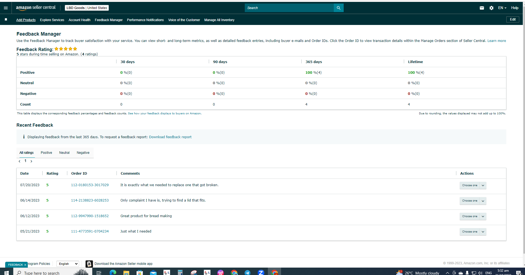This screenshot has height=275, width=525.
Task: Select the All ratings tab
Action: [x=27, y=153]
